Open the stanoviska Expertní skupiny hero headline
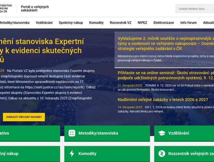 coord(42,50)
